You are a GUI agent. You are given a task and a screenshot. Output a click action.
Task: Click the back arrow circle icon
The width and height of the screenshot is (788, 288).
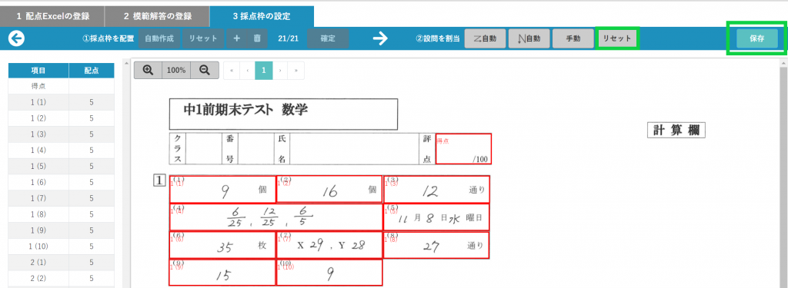coord(17,38)
